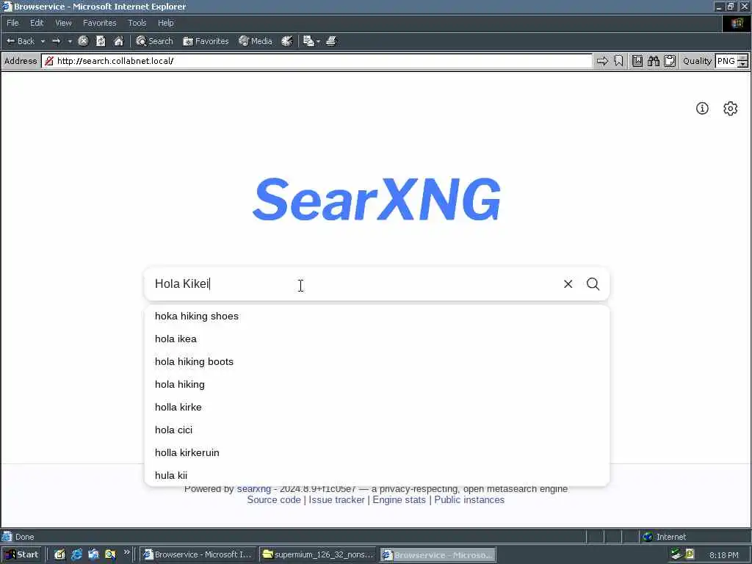Open the File menu
The image size is (752, 564).
click(x=12, y=23)
